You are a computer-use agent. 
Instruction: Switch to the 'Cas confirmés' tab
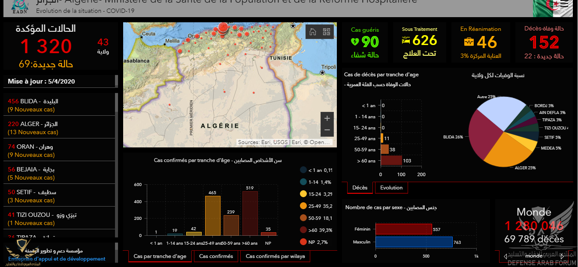pos(216,256)
